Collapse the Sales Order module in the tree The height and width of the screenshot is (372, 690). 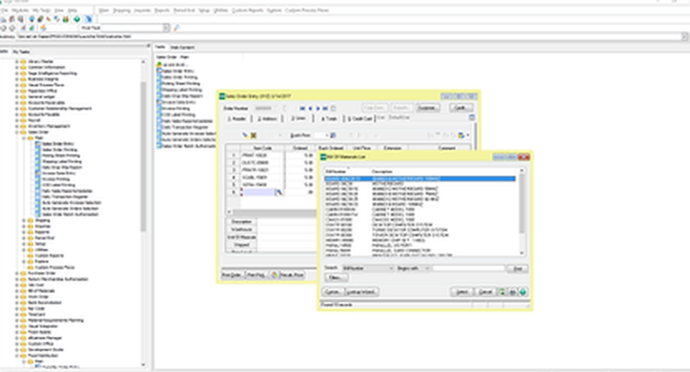17,132
